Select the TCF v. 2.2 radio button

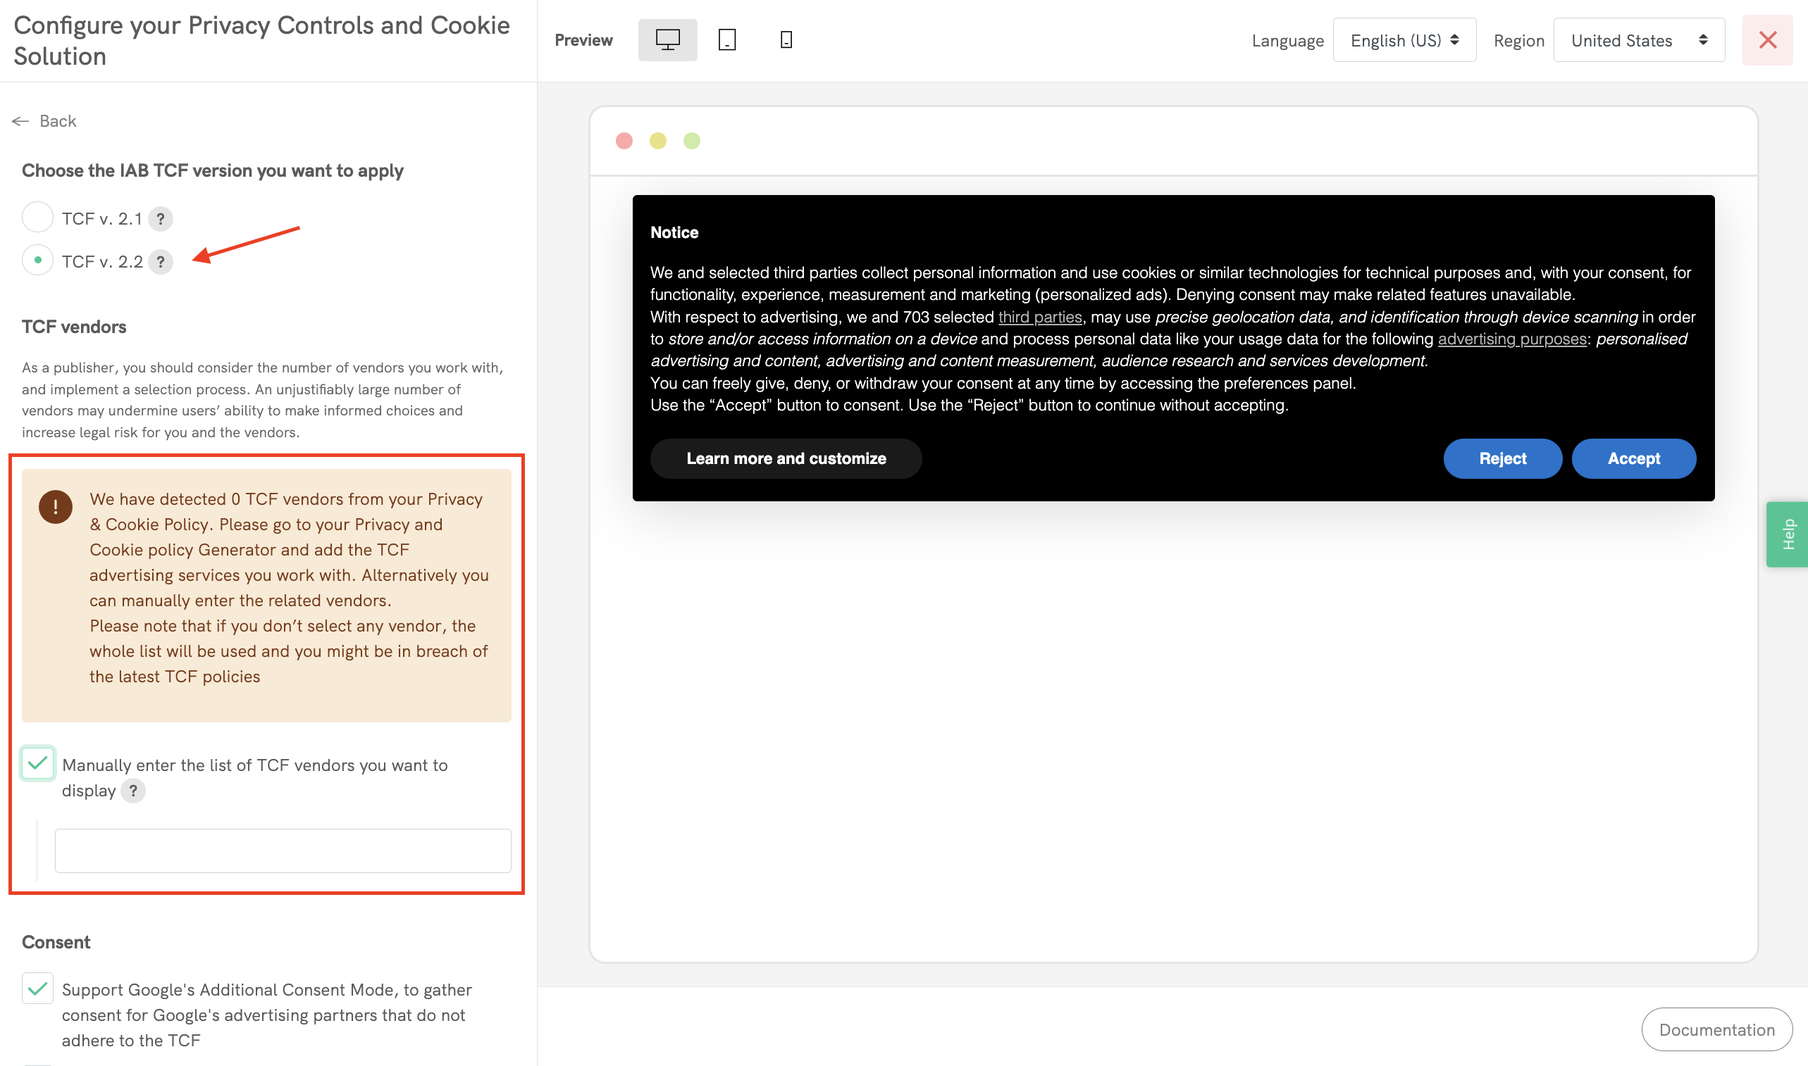pyautogui.click(x=37, y=260)
